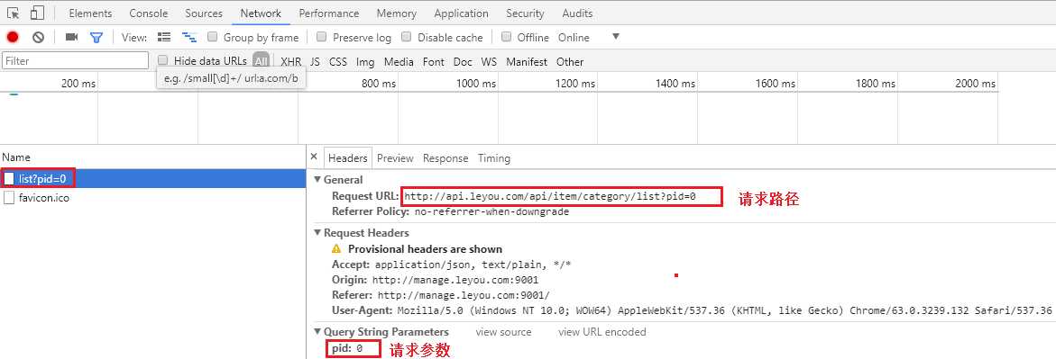Click the Referrer Policy value no-referrer-when-downgrade
The image size is (1056, 359).
point(491,211)
